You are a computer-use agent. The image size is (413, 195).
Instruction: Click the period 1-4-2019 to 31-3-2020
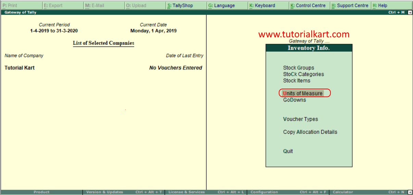[x=54, y=31]
